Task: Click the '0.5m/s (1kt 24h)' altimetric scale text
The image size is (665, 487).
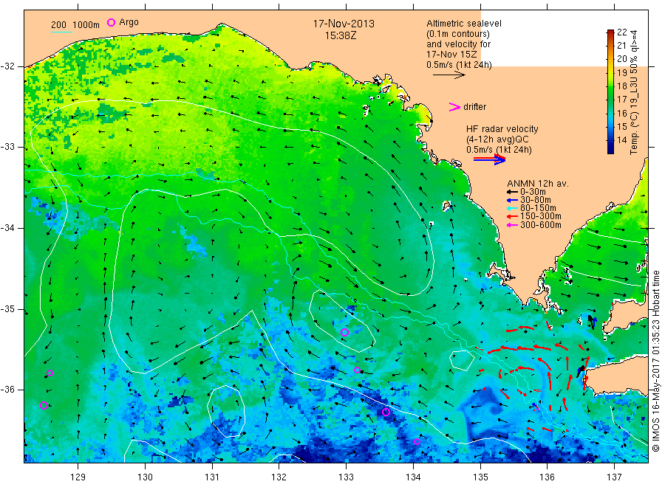Action: click(460, 65)
